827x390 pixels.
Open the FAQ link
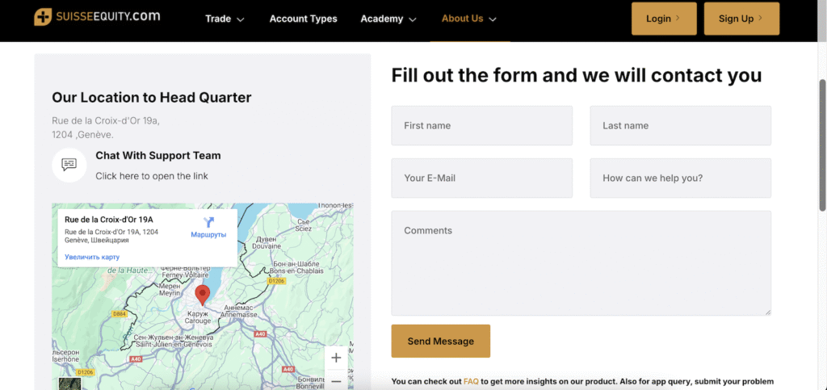[471, 381]
